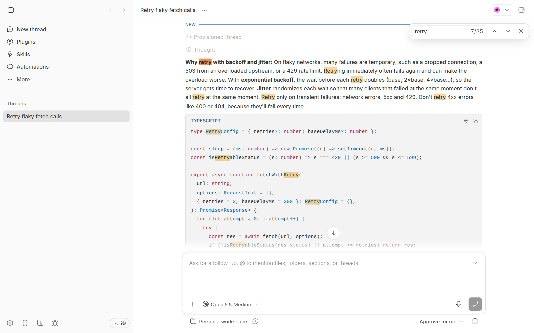Toggle the left sidebar panel

(11, 10)
